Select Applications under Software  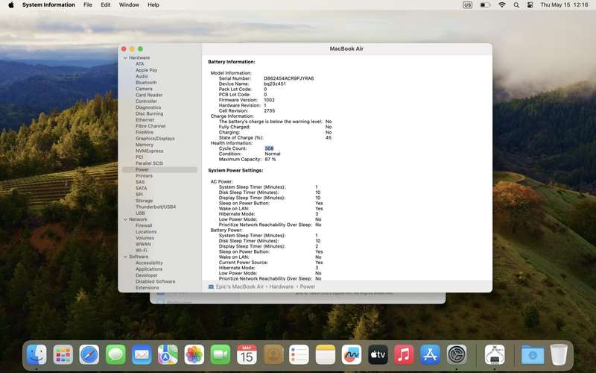tap(149, 269)
